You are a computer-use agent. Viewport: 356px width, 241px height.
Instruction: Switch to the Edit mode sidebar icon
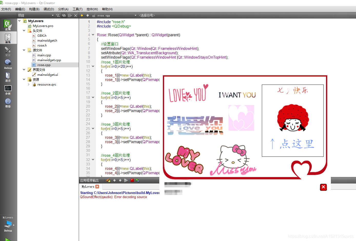pyautogui.click(x=8, y=38)
